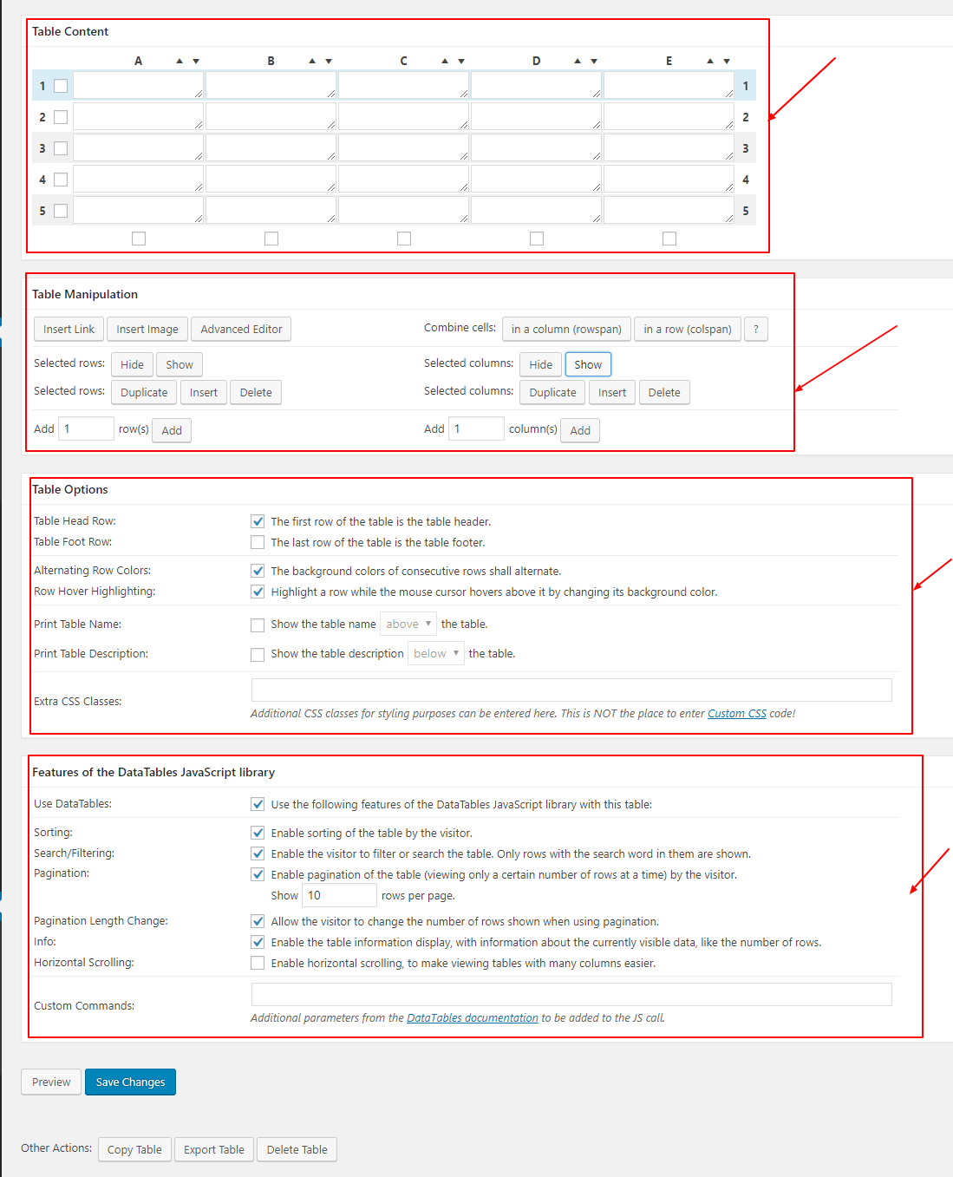Screen dimensions: 953x1177
Task: Enable the table footer row option
Action: [258, 541]
